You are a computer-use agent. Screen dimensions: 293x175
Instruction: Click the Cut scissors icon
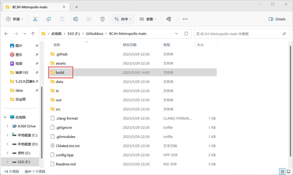(x=35, y=19)
